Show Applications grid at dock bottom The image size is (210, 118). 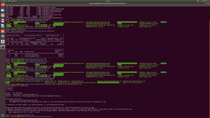pos(3,115)
